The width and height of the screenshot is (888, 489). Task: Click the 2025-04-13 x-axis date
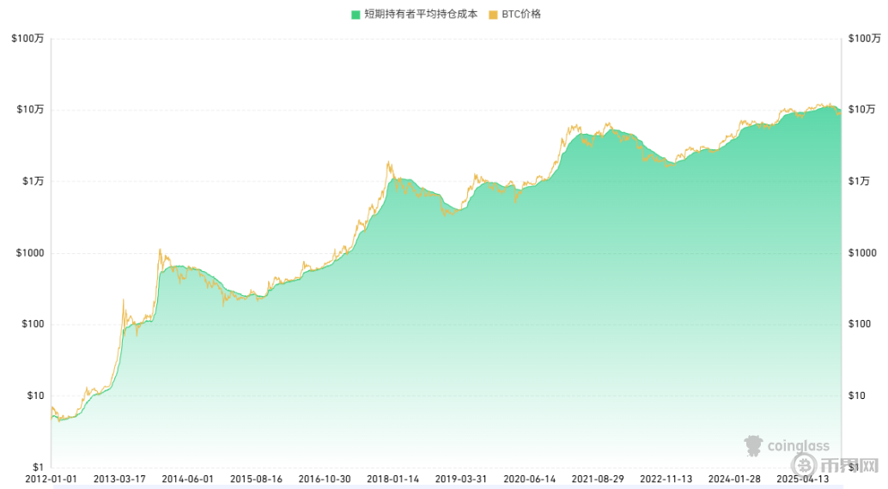802,479
